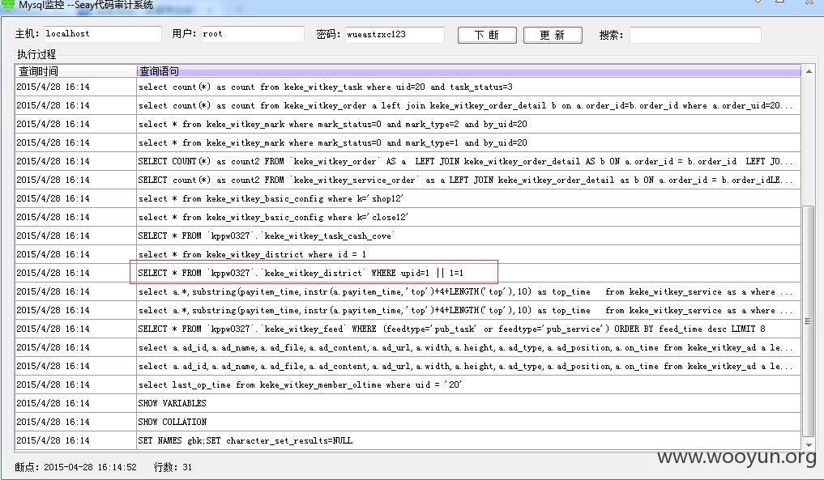
Task: Select keke_witkey_district where id = 1 row
Action: tap(408, 255)
